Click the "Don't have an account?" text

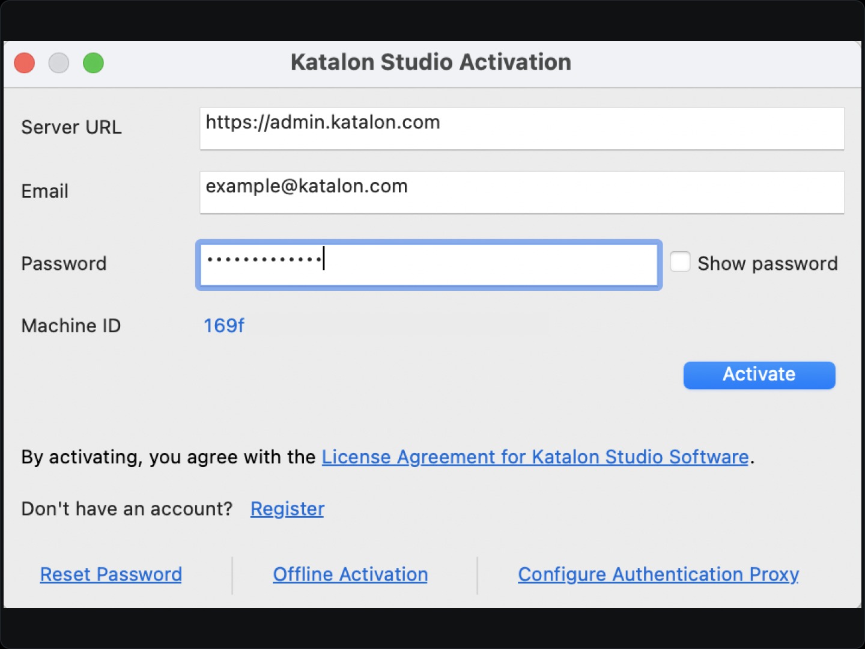tap(127, 509)
